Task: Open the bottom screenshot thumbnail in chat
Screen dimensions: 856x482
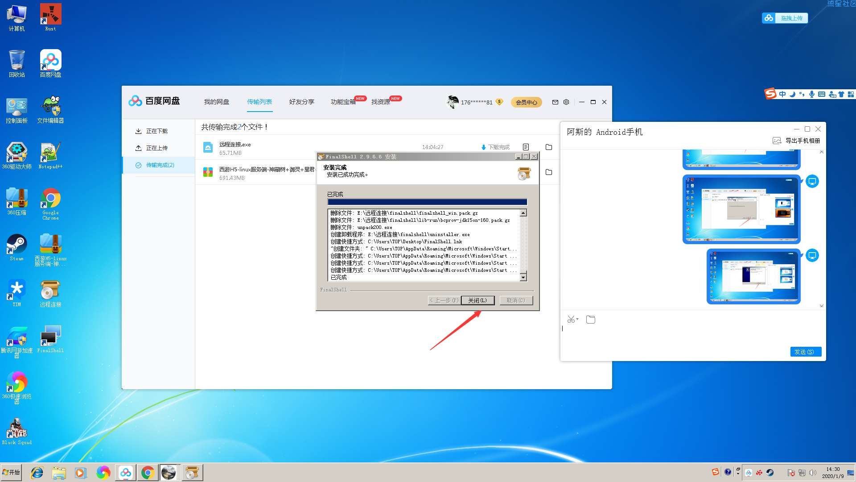Action: [x=753, y=276]
